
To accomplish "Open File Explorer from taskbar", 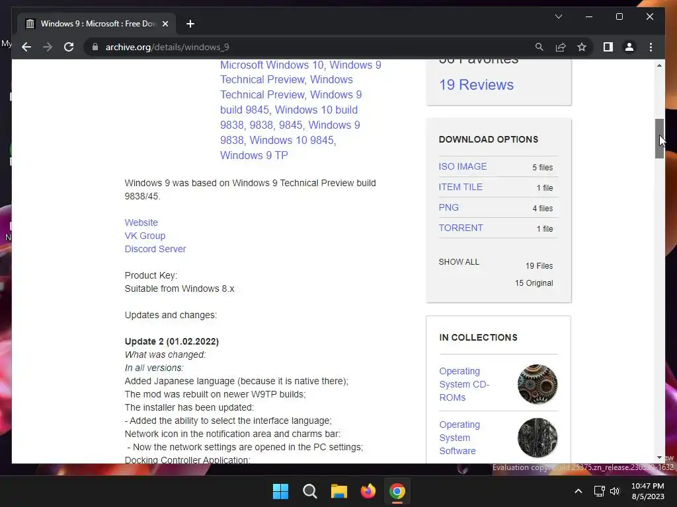I will pyautogui.click(x=339, y=491).
